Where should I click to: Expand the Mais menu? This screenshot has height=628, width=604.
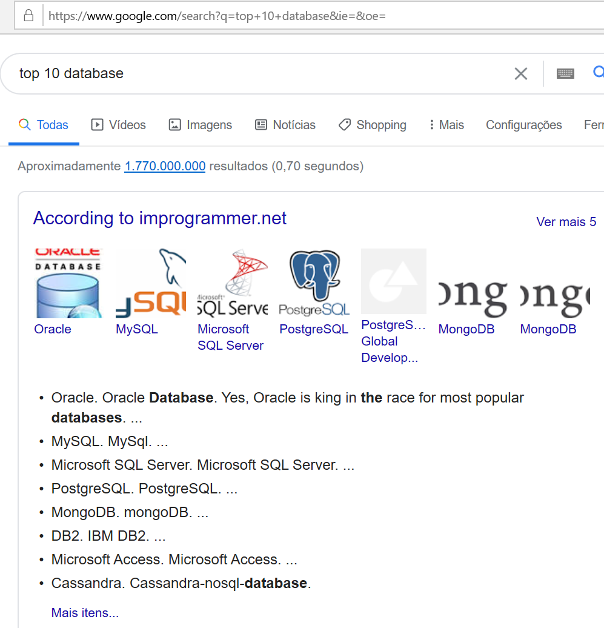pyautogui.click(x=446, y=125)
